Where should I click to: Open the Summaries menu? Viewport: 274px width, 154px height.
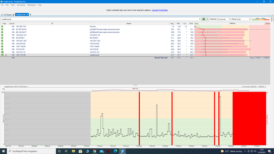(21, 5)
